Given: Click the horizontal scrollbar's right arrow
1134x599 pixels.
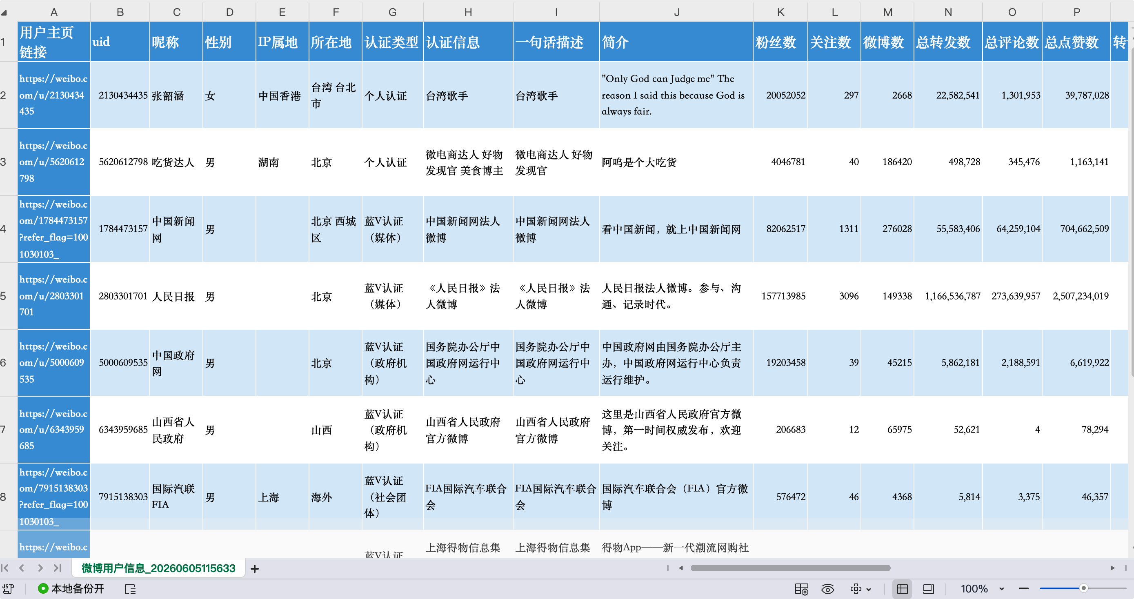Looking at the screenshot, I should point(1112,568).
